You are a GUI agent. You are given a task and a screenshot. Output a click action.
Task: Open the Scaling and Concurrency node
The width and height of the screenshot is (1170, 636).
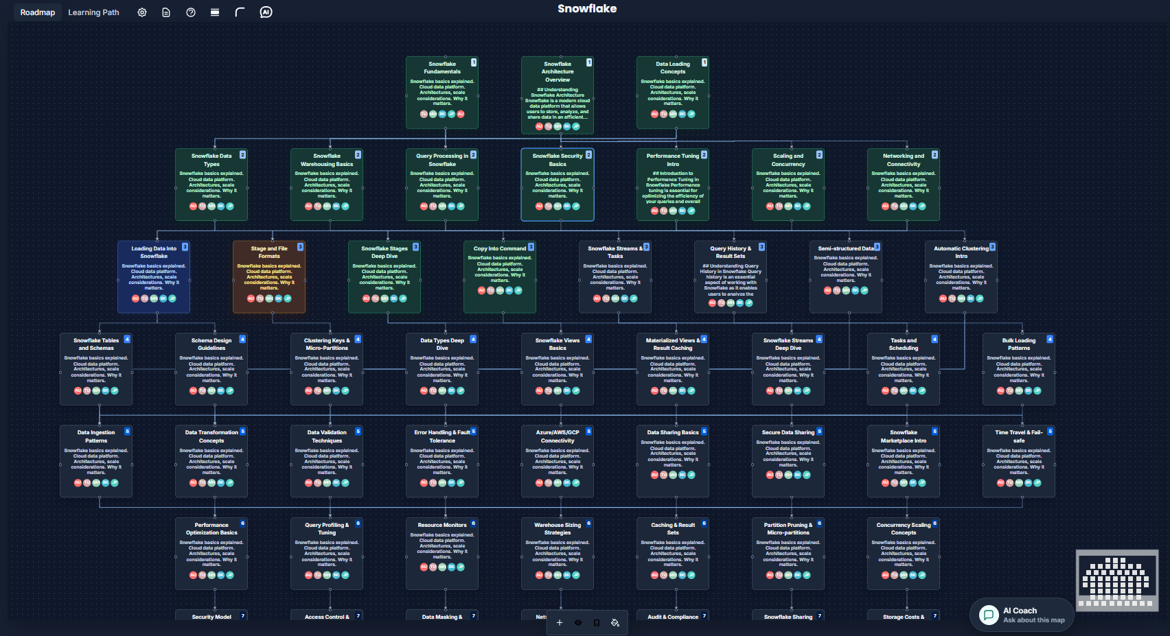click(x=788, y=185)
